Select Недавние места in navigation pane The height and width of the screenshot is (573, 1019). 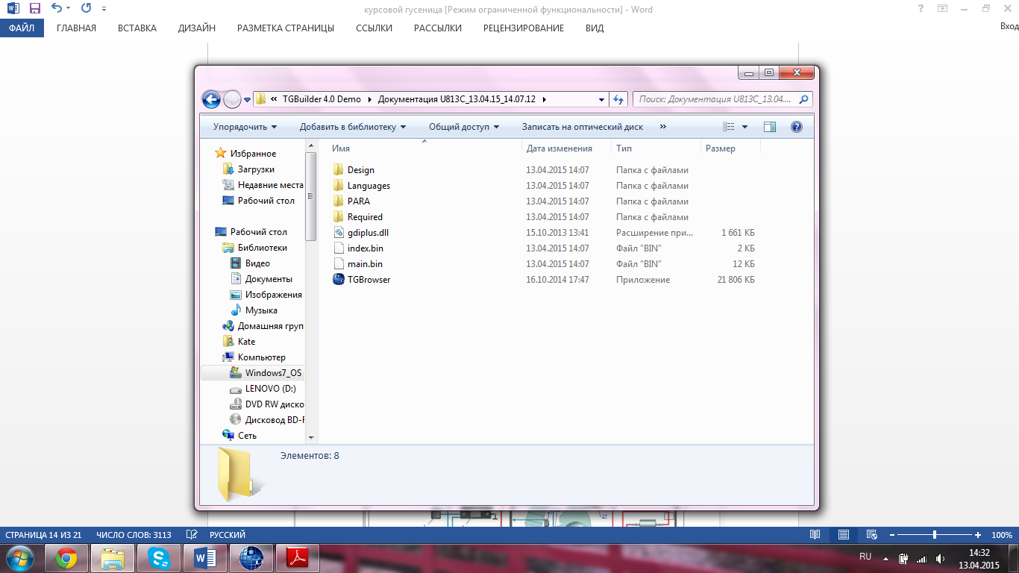[x=270, y=185]
